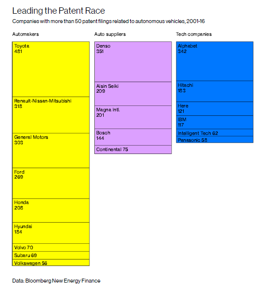Select the Panasonic 58 row
The width and height of the screenshot is (278, 285).
[x=215, y=139]
